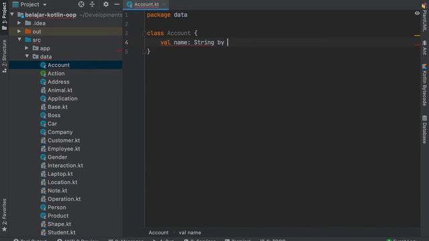Hide the Project panel with the minus icon
This screenshot has height=241, width=429.
click(x=117, y=5)
